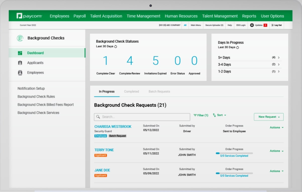
Task: Toggle the Employee tag on Charissa Westbrook
Action: [x=101, y=136]
